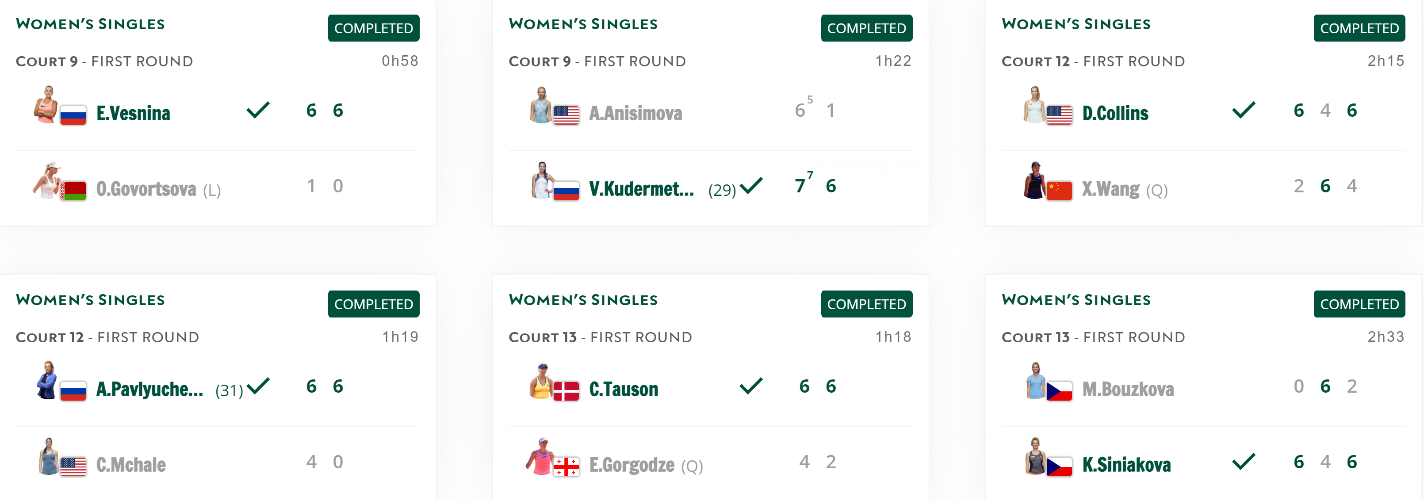The height and width of the screenshot is (501, 1424).
Task: Click Court 13 First Round label above Tauson
Action: 600,337
